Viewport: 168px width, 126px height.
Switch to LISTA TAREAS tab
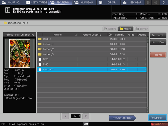pyautogui.click(x=36, y=2)
